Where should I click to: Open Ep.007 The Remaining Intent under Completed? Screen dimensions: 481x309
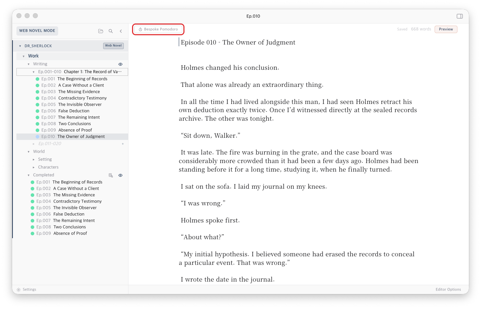pos(72,221)
